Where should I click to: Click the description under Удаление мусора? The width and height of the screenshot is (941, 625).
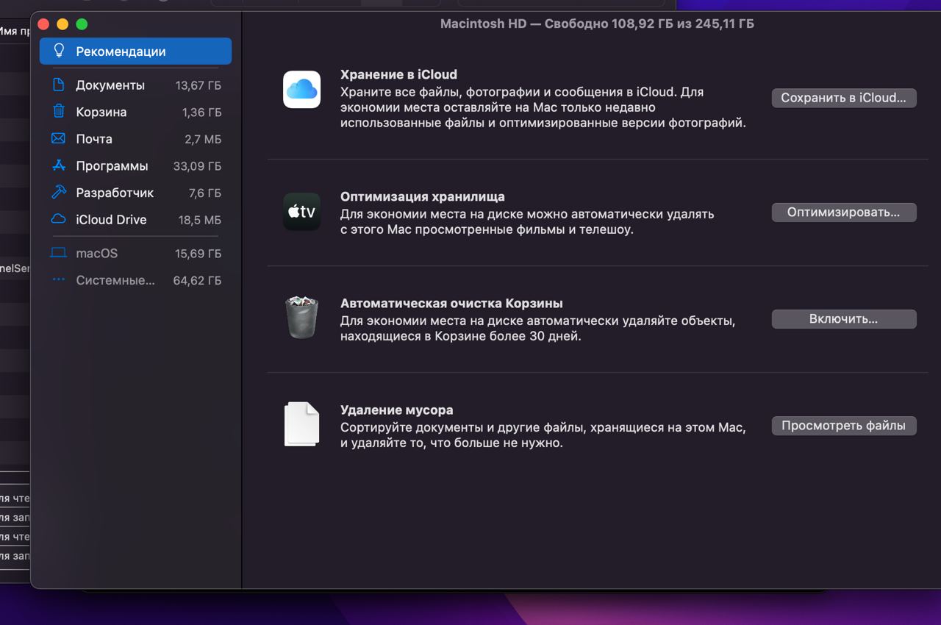click(543, 435)
